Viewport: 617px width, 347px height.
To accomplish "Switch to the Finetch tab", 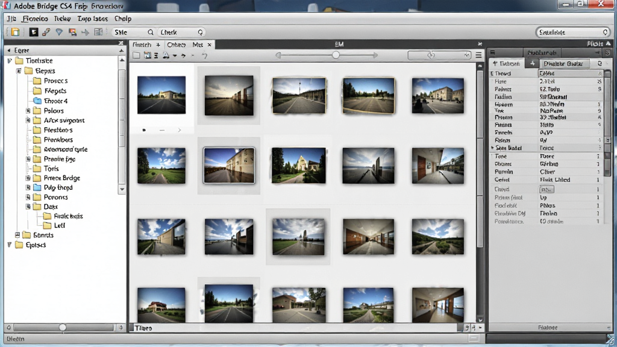I will 142,45.
